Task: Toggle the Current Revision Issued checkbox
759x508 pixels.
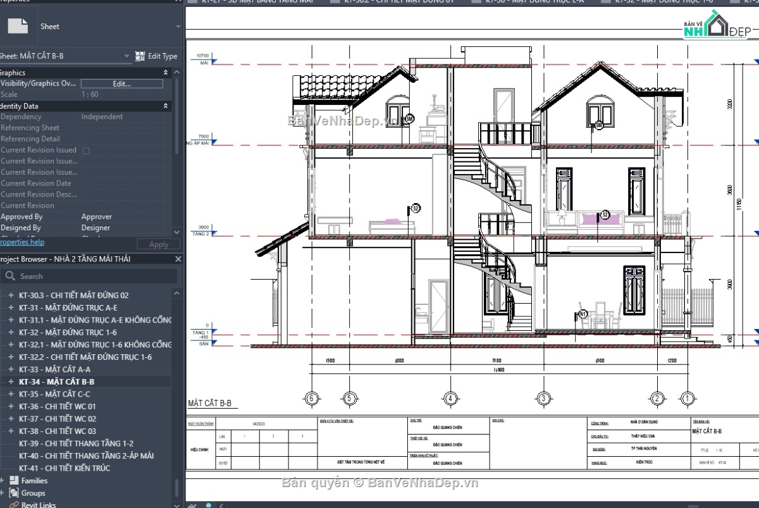Action: click(x=86, y=151)
